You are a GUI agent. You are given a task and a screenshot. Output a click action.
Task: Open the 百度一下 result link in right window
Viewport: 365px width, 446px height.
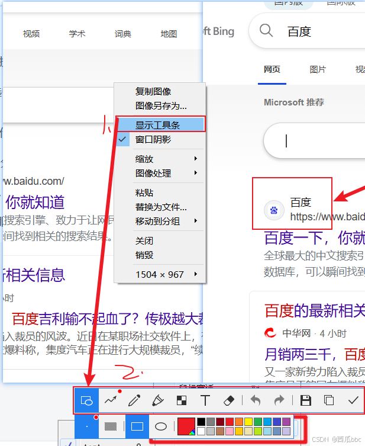click(x=315, y=238)
